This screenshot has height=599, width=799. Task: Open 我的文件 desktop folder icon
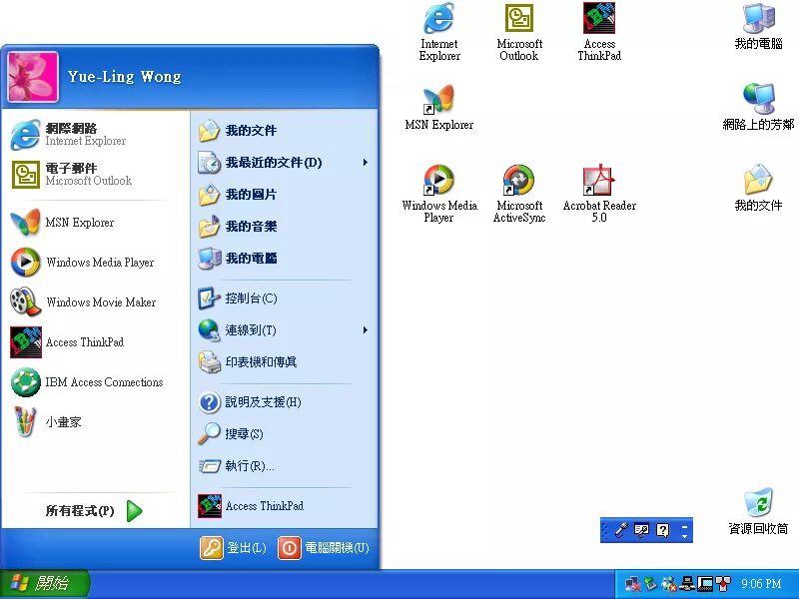click(x=758, y=188)
